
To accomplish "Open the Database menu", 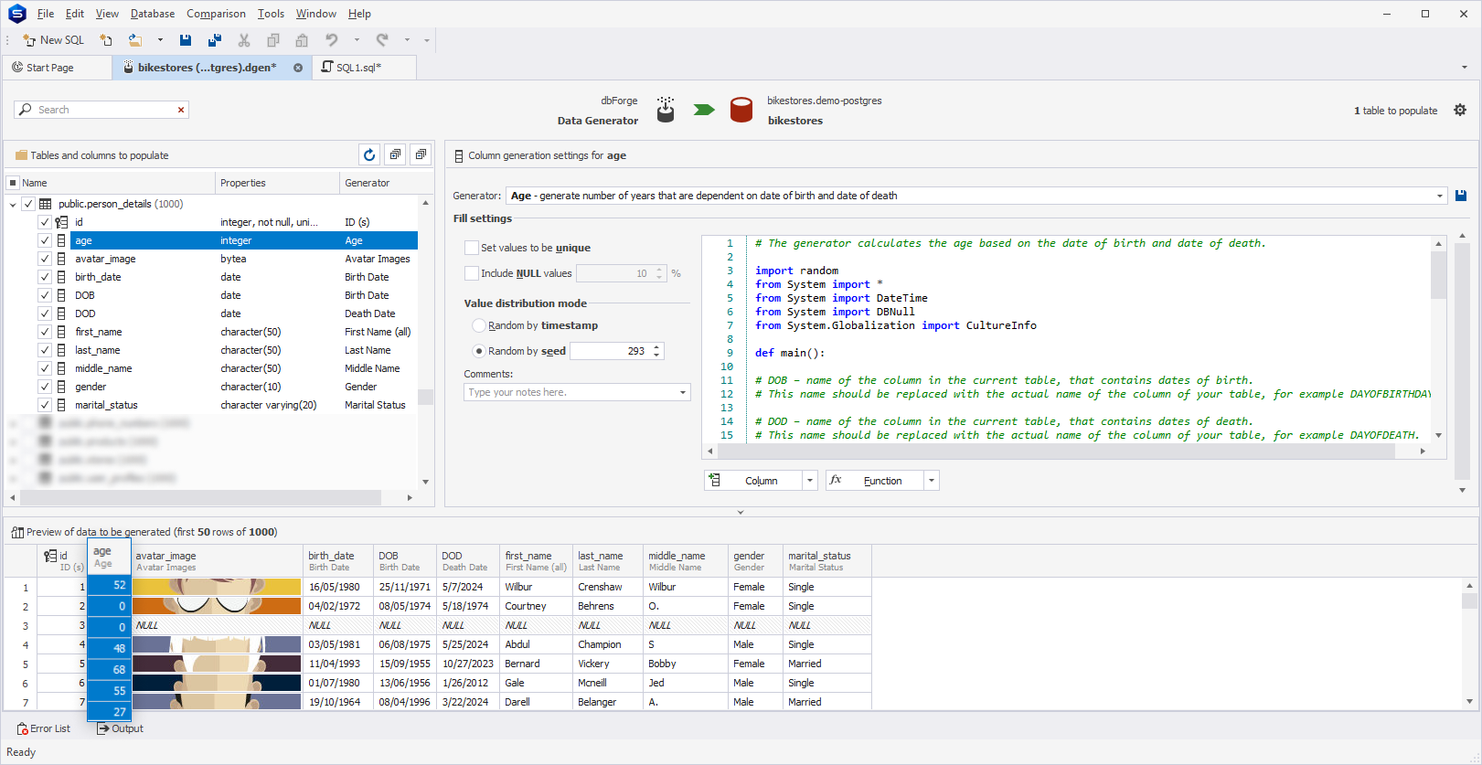I will click(x=153, y=14).
